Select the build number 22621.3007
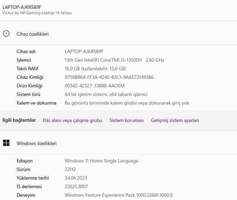This screenshot has height=200, width=237. click(x=76, y=186)
